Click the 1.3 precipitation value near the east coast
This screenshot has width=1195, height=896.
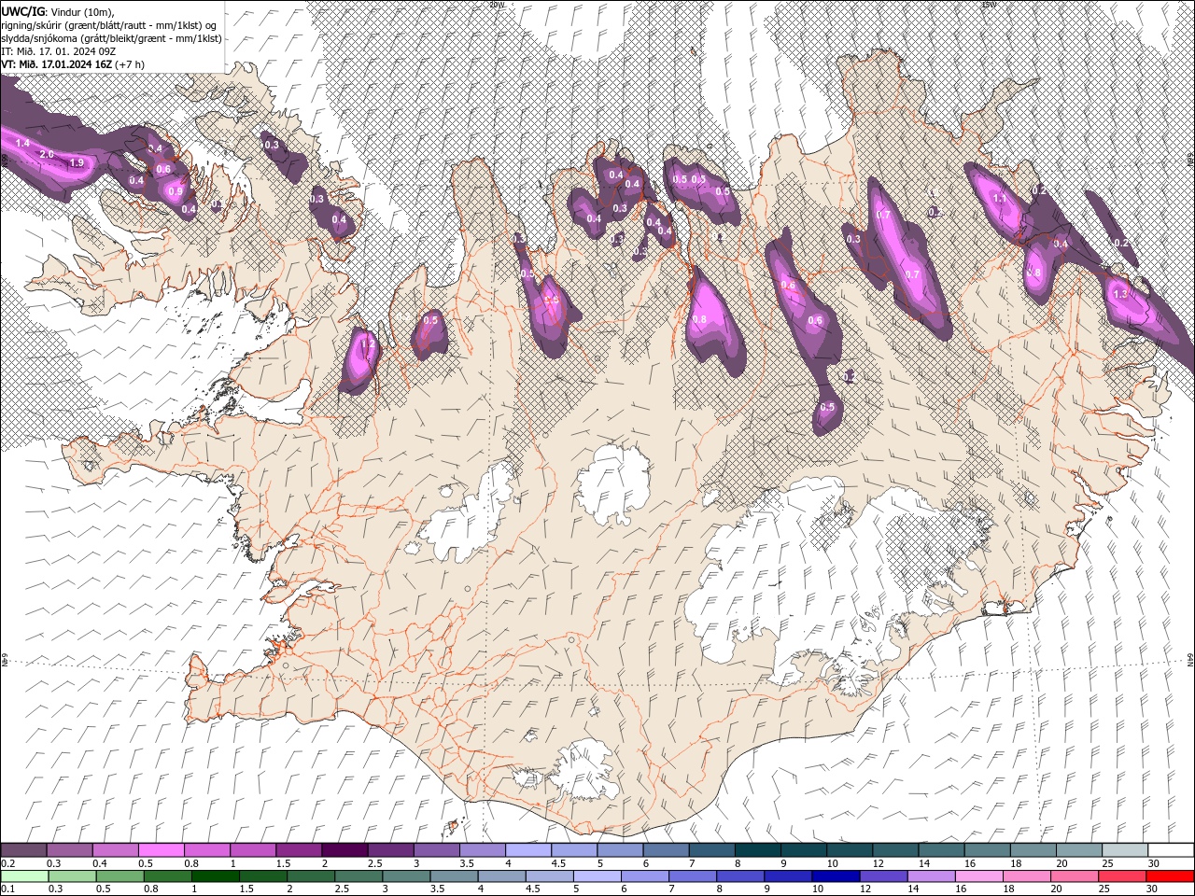click(x=1121, y=294)
